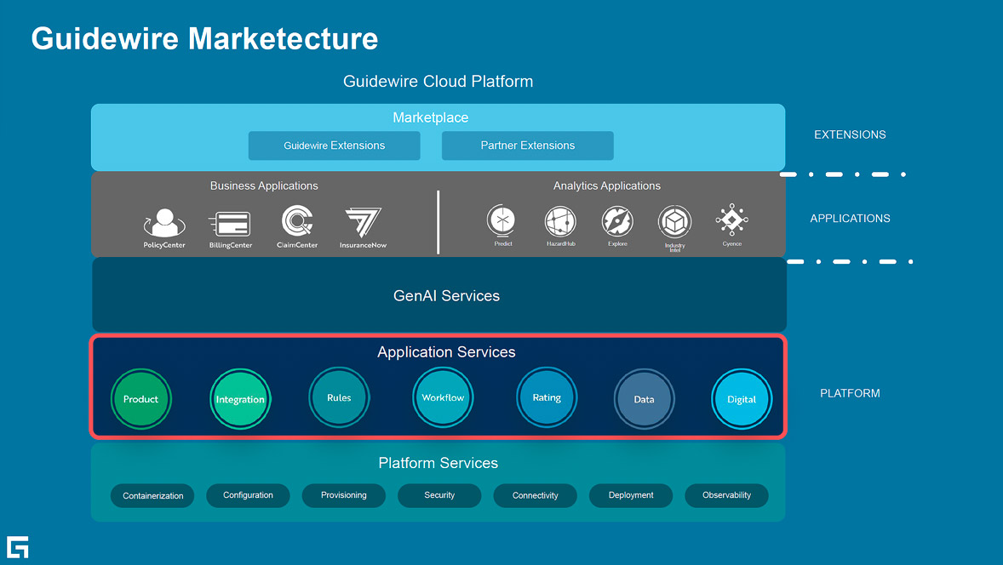Click the InsuranceNow logo icon
This screenshot has height=565, width=1003.
363,223
